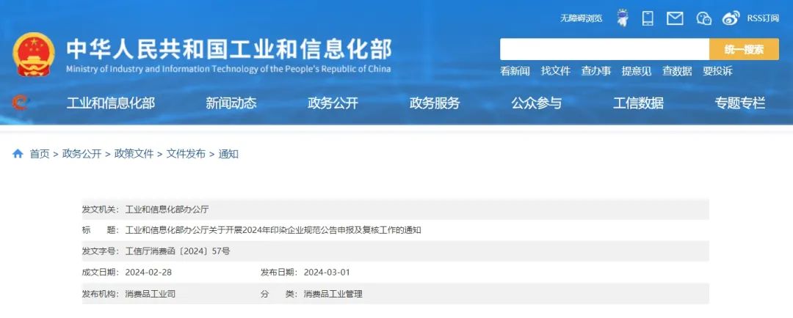Click the 发文机关 field label
The height and width of the screenshot is (318, 793).
(x=101, y=210)
